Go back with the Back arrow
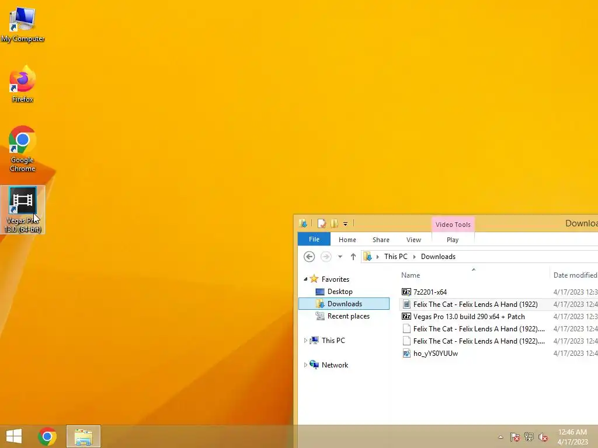598x448 pixels. (310, 257)
